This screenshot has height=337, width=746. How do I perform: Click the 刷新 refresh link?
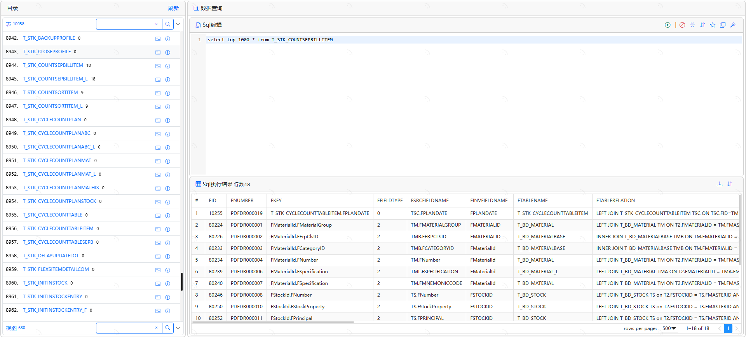point(173,8)
